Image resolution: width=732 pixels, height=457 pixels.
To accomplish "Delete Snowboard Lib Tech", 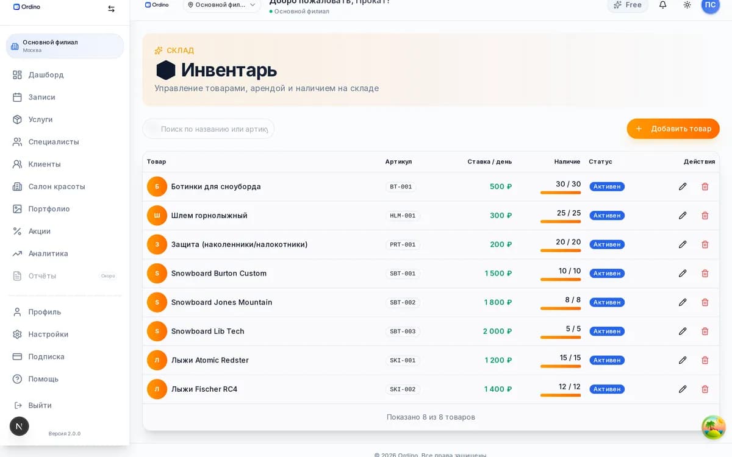I will (x=705, y=331).
